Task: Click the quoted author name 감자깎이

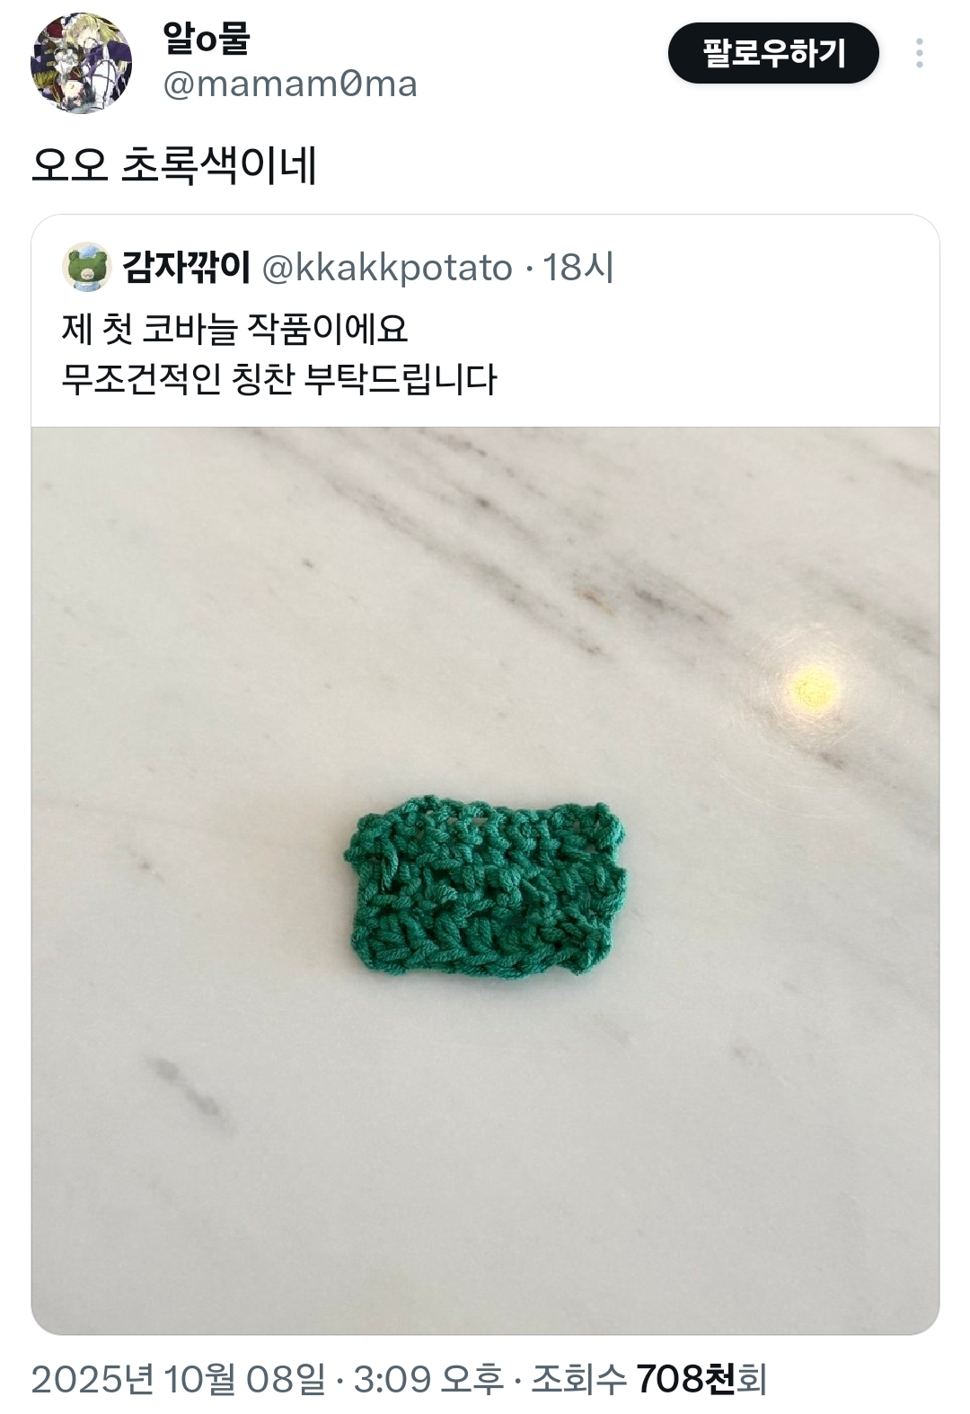Action: click(186, 267)
